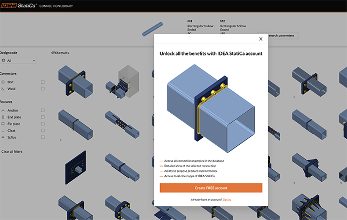Image resolution: width=347 pixels, height=220 pixels.
Task: Click the Fin plate feature icon
Action: [3, 124]
